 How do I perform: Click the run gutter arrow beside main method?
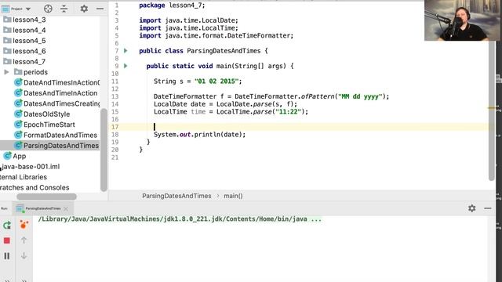click(125, 66)
